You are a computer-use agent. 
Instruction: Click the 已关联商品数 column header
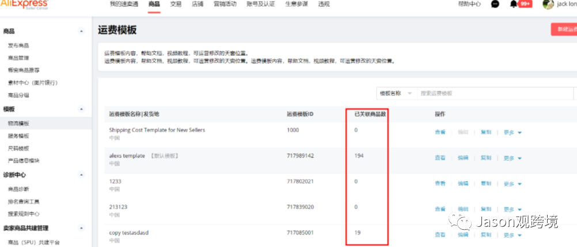370,114
